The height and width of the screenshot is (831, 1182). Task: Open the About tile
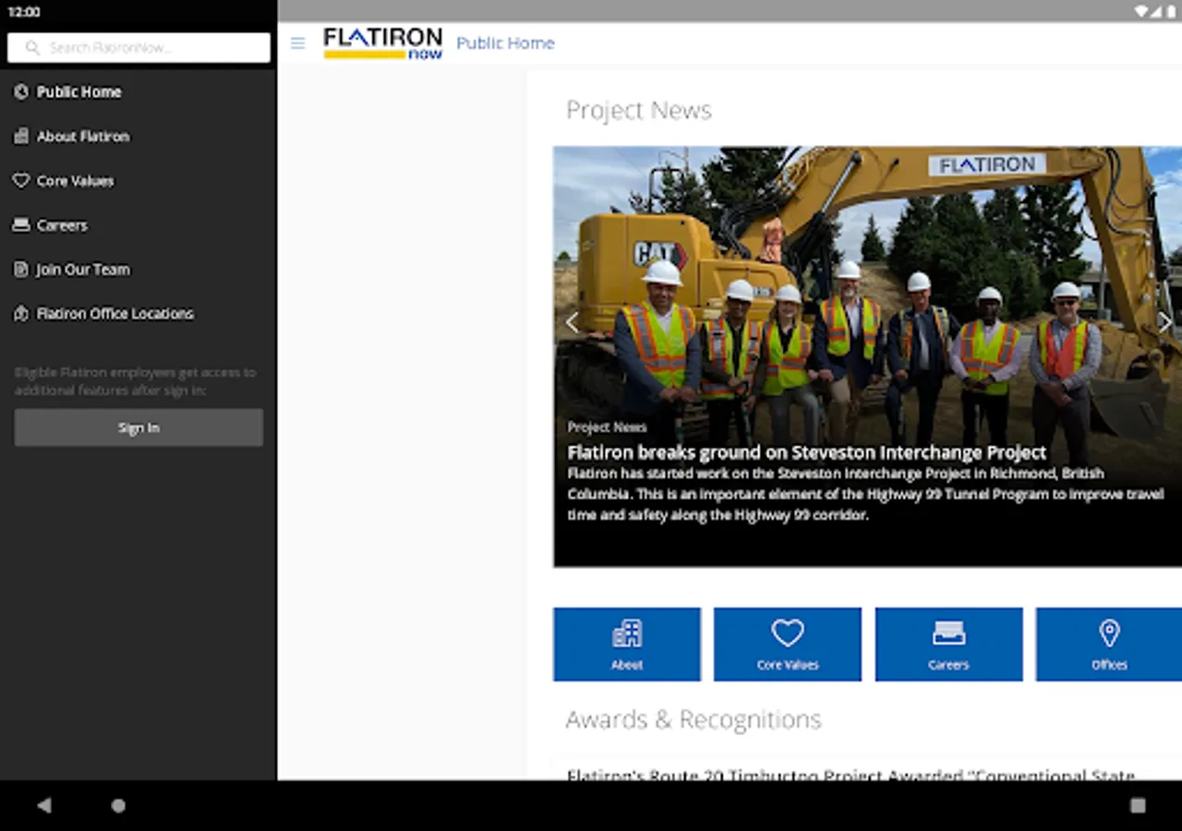[x=627, y=644]
